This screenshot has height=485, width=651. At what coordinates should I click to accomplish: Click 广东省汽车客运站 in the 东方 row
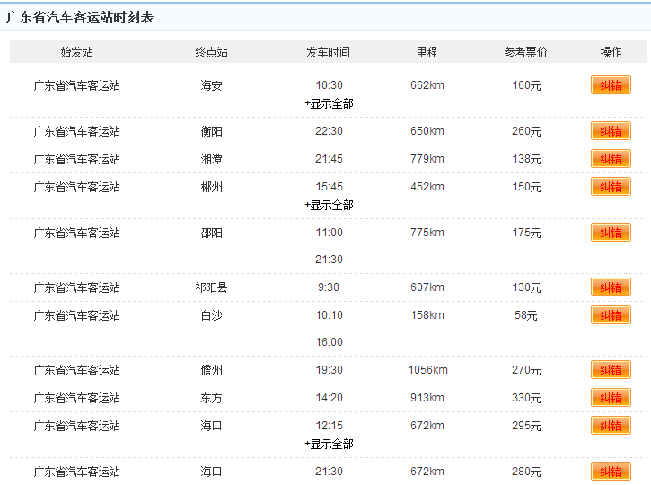(77, 398)
